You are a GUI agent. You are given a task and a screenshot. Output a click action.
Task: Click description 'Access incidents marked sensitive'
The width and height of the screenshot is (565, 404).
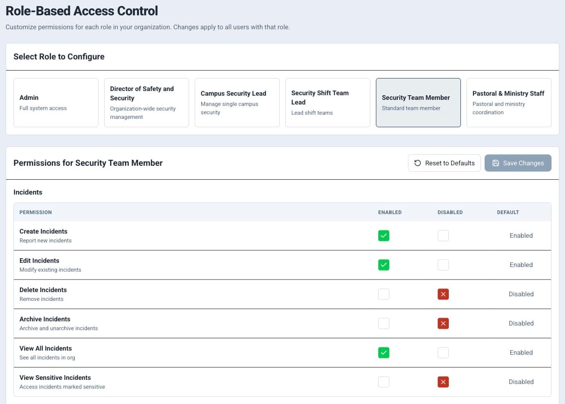pyautogui.click(x=62, y=387)
